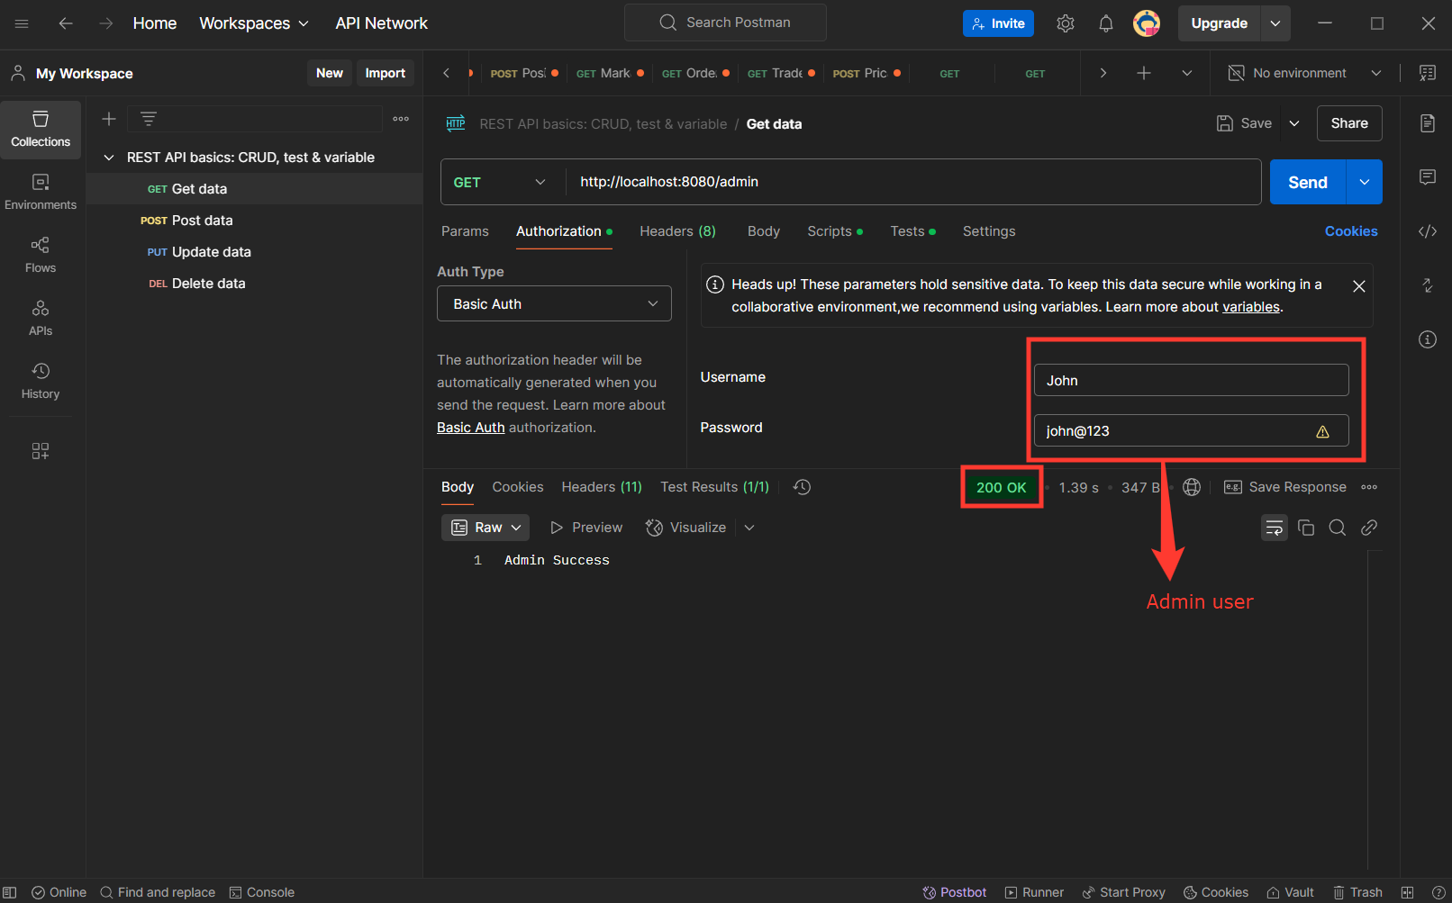Switch to the Tests tab
Screen dimensions: 1452x903
[x=912, y=231]
